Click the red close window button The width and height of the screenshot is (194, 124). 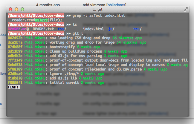click(10, 9)
